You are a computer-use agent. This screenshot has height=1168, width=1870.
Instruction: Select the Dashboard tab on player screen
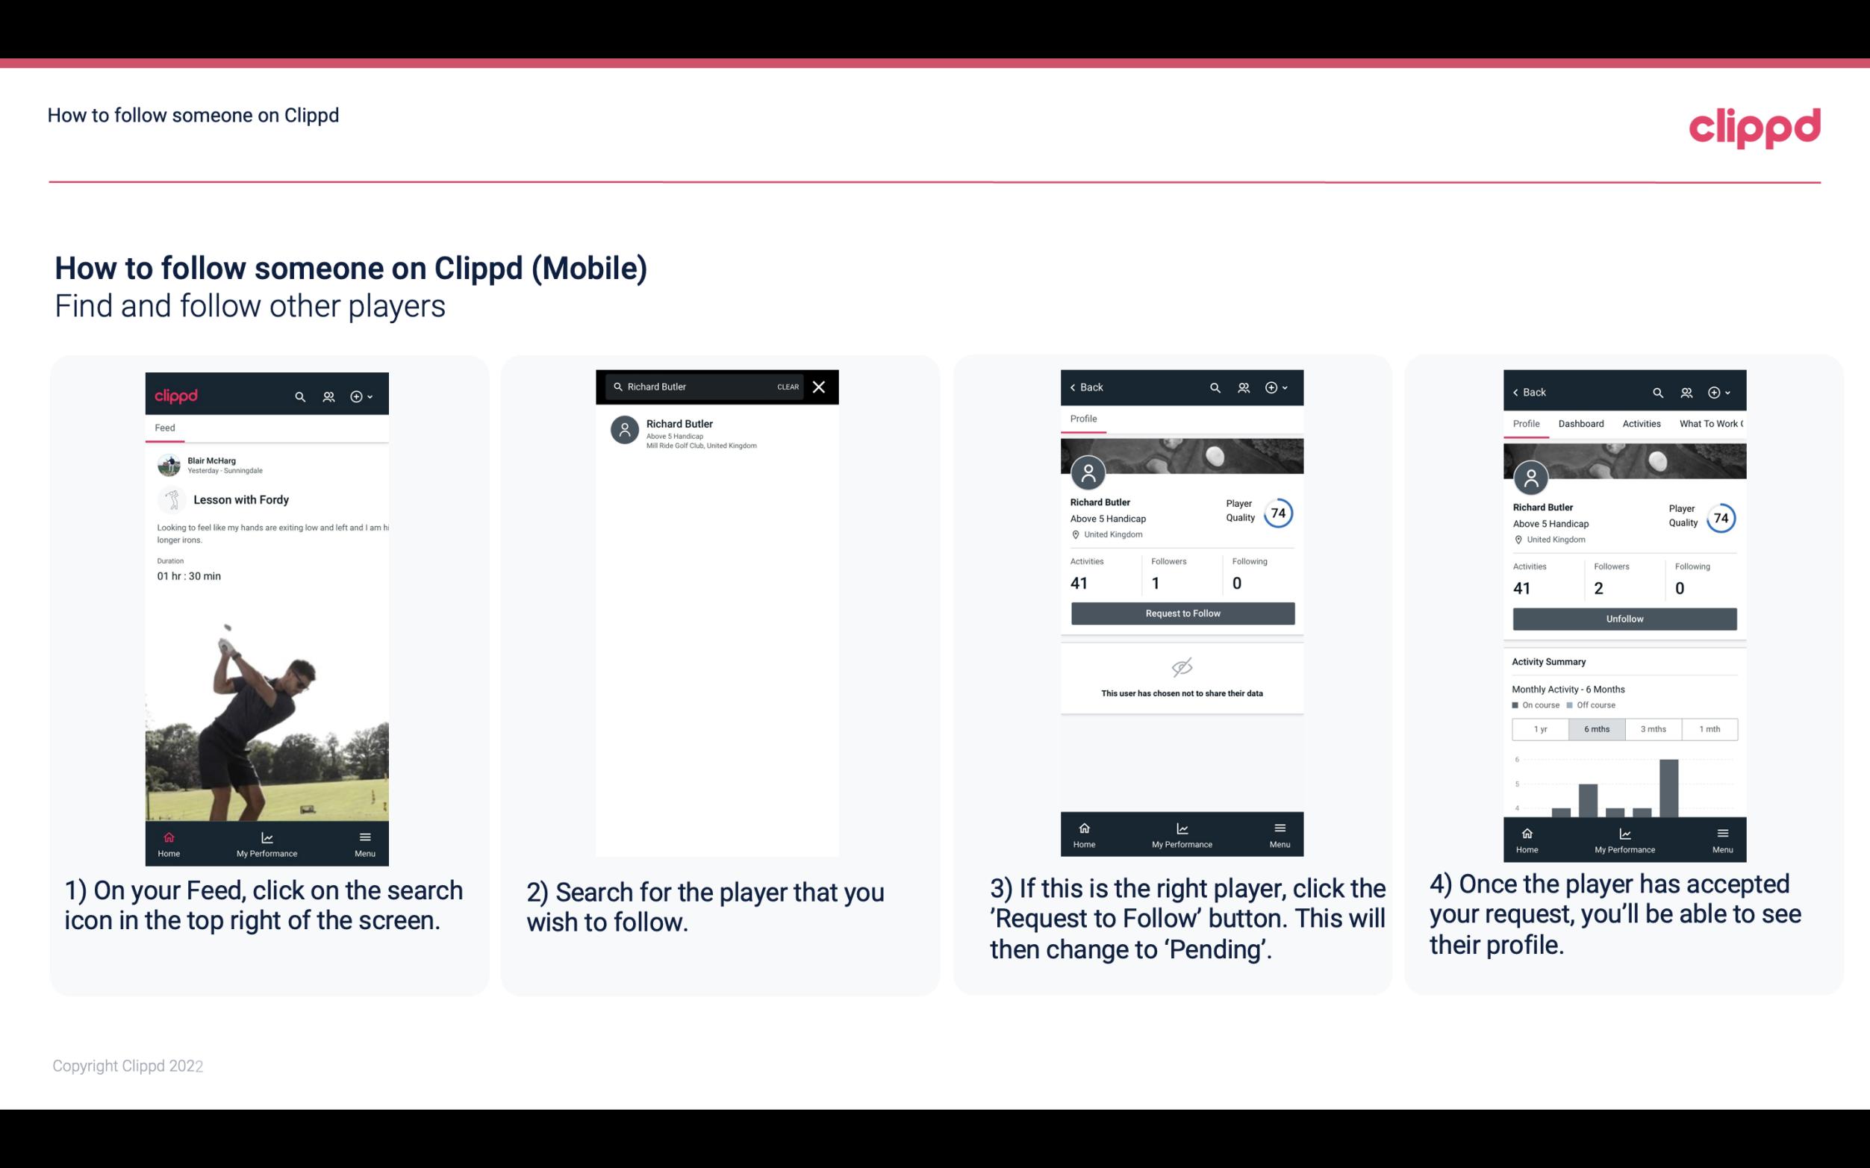click(x=1582, y=422)
